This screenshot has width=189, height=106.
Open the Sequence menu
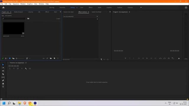click(16, 4)
